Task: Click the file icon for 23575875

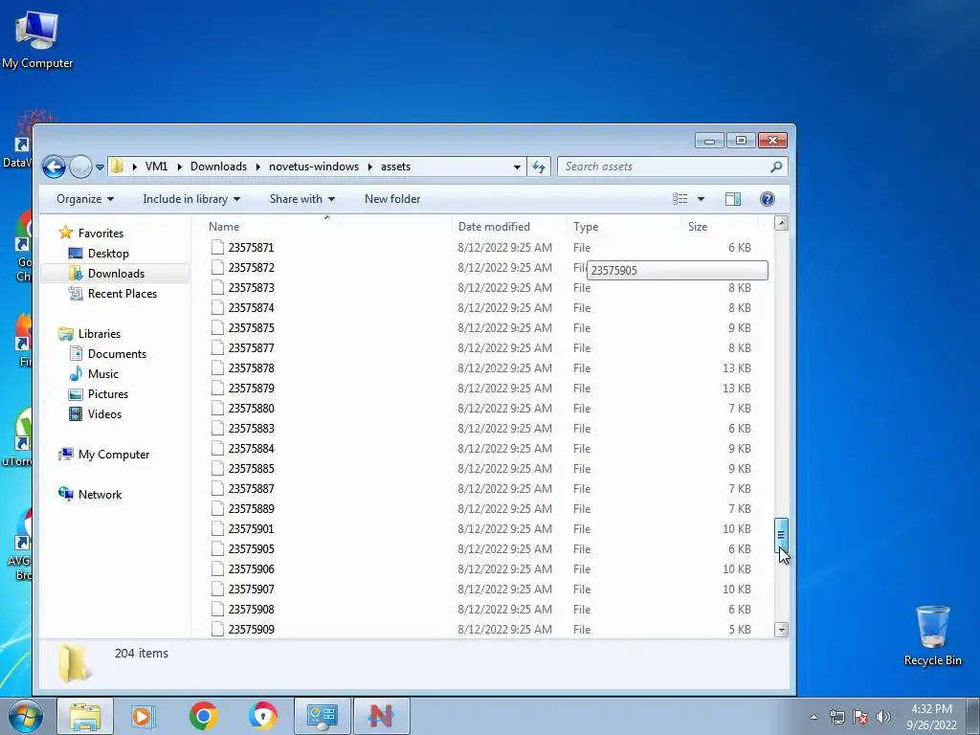Action: point(217,327)
